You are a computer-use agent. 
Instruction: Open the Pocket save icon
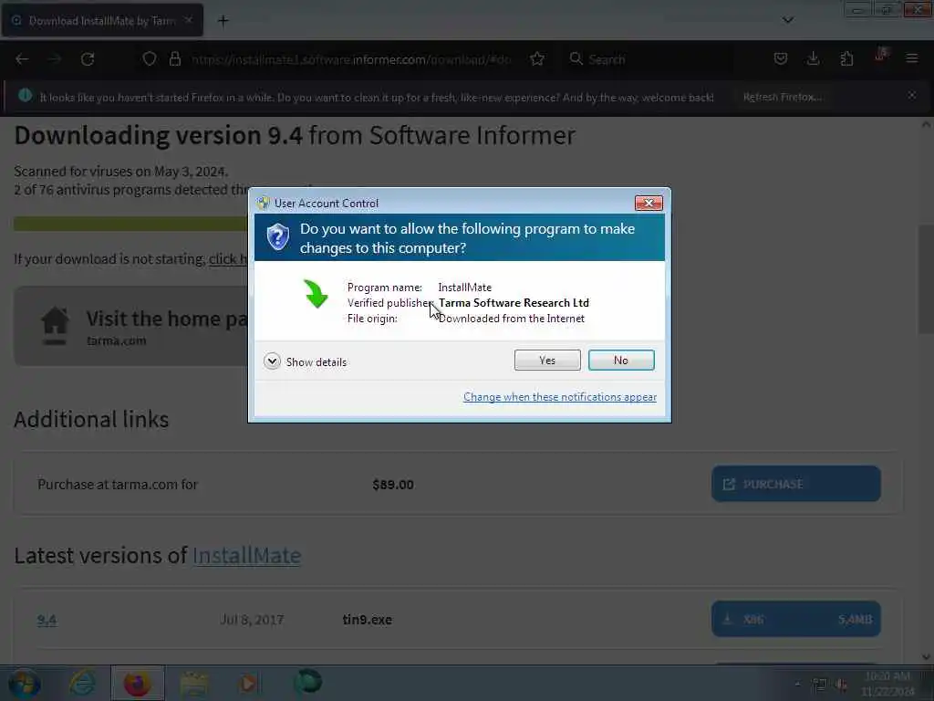tap(781, 58)
